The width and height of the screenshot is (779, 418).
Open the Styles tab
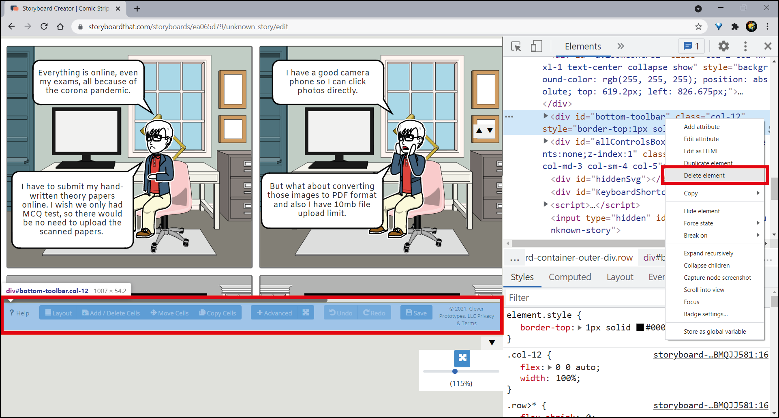tap(522, 277)
